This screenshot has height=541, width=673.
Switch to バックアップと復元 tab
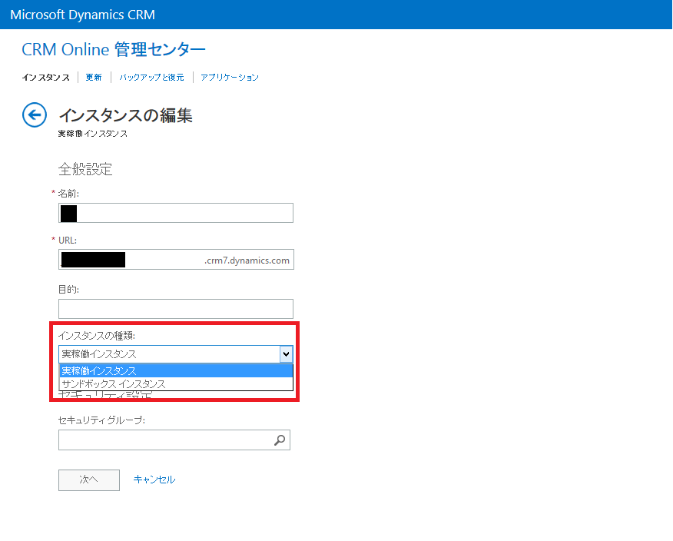151,78
